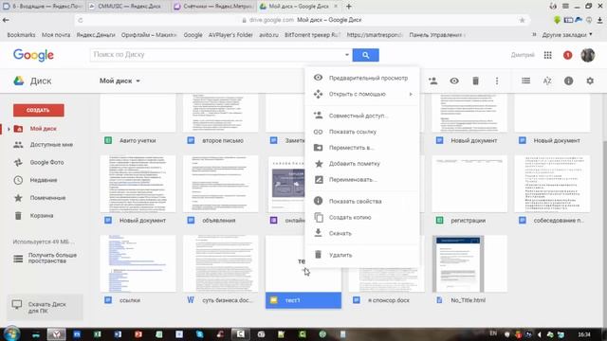607x341 pixels.
Task: Open Помеченные in sidebar
Action: coord(47,198)
